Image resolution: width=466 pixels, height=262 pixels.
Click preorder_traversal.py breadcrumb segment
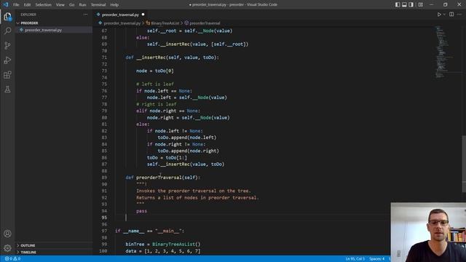[x=122, y=23]
